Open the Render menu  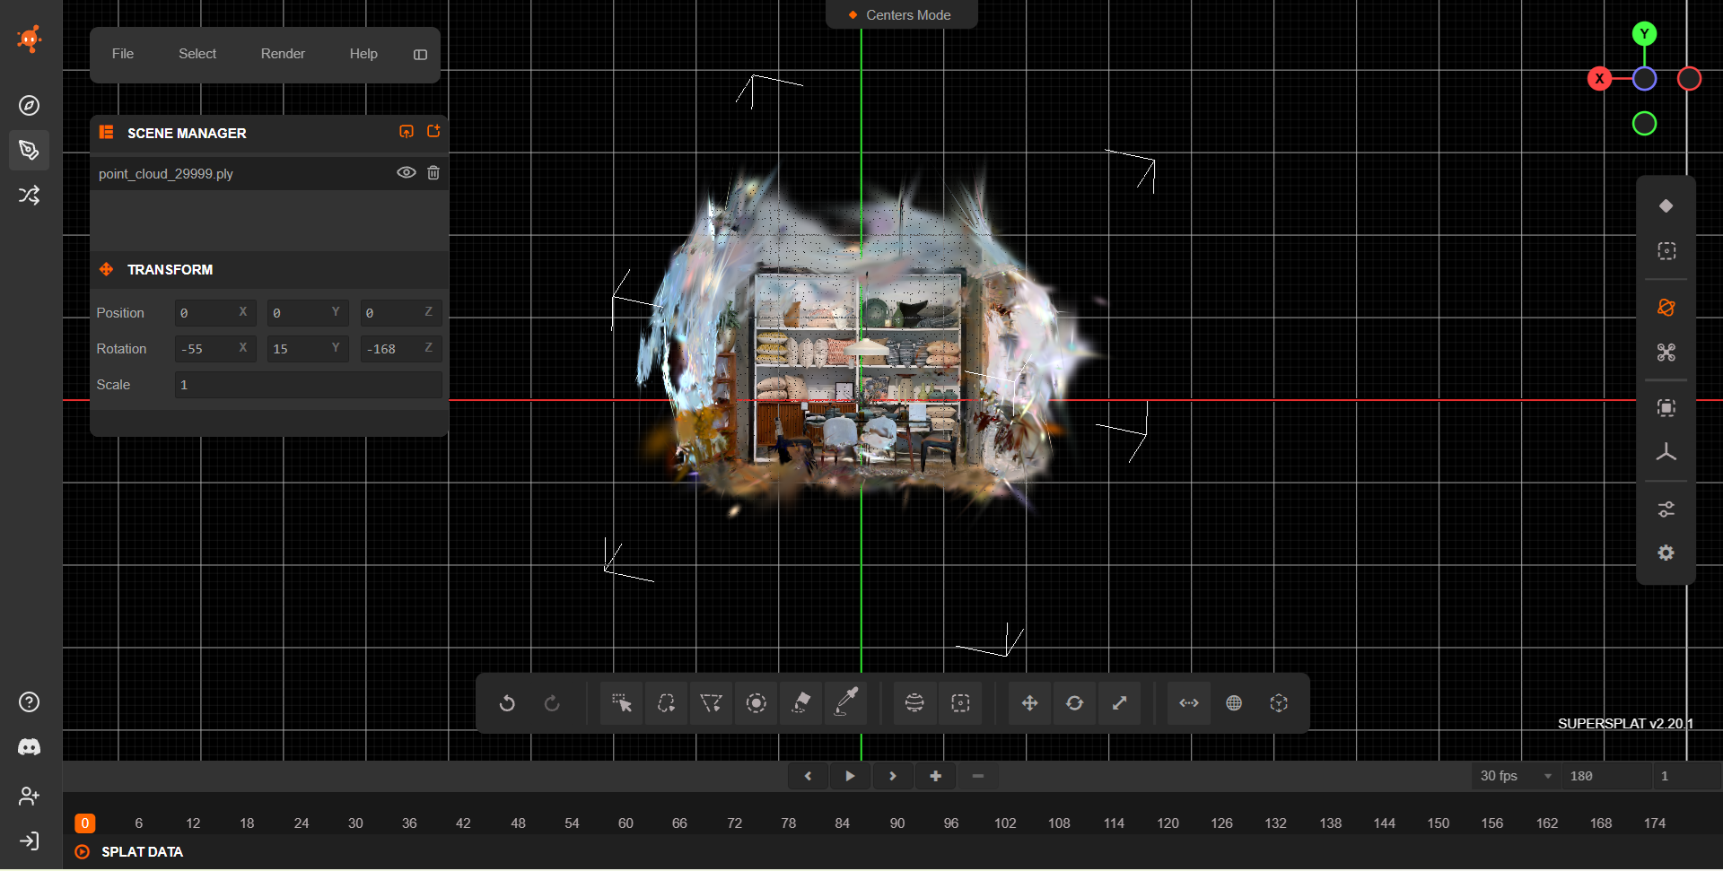click(283, 54)
